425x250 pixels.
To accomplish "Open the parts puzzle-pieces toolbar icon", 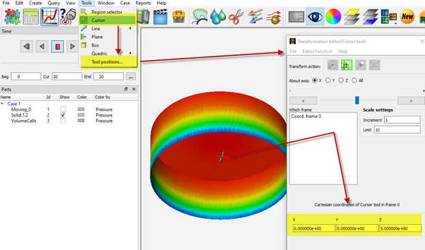I will [x=12, y=17].
